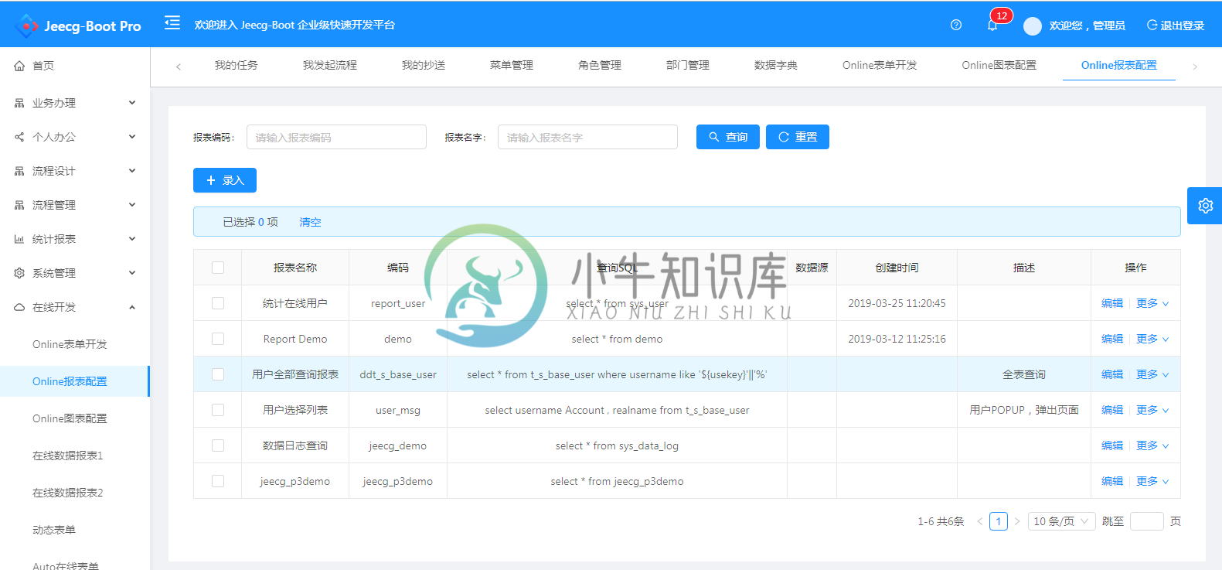Click the 查询 search button
Image resolution: width=1222 pixels, height=570 pixels.
pos(728,137)
